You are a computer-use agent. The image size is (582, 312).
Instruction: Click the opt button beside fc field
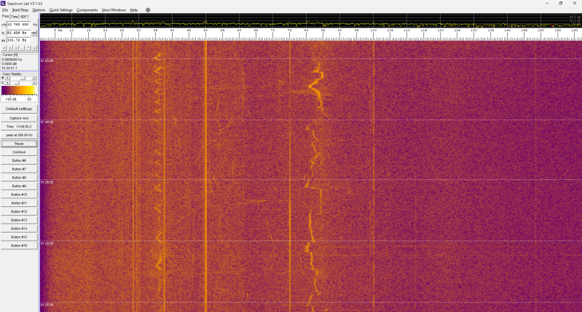coord(34,33)
